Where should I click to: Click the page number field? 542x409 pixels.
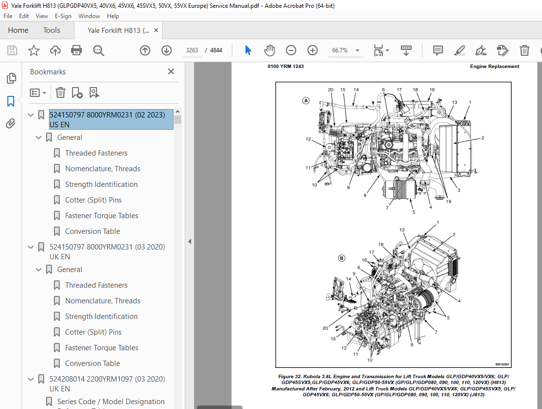click(x=192, y=50)
